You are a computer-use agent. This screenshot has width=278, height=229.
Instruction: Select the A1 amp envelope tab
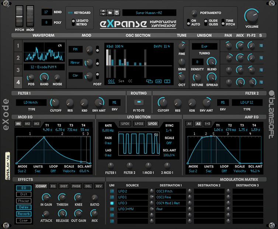[x=189, y=124]
